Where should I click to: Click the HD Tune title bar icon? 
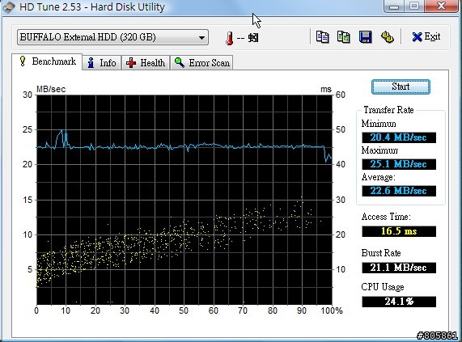click(x=9, y=7)
